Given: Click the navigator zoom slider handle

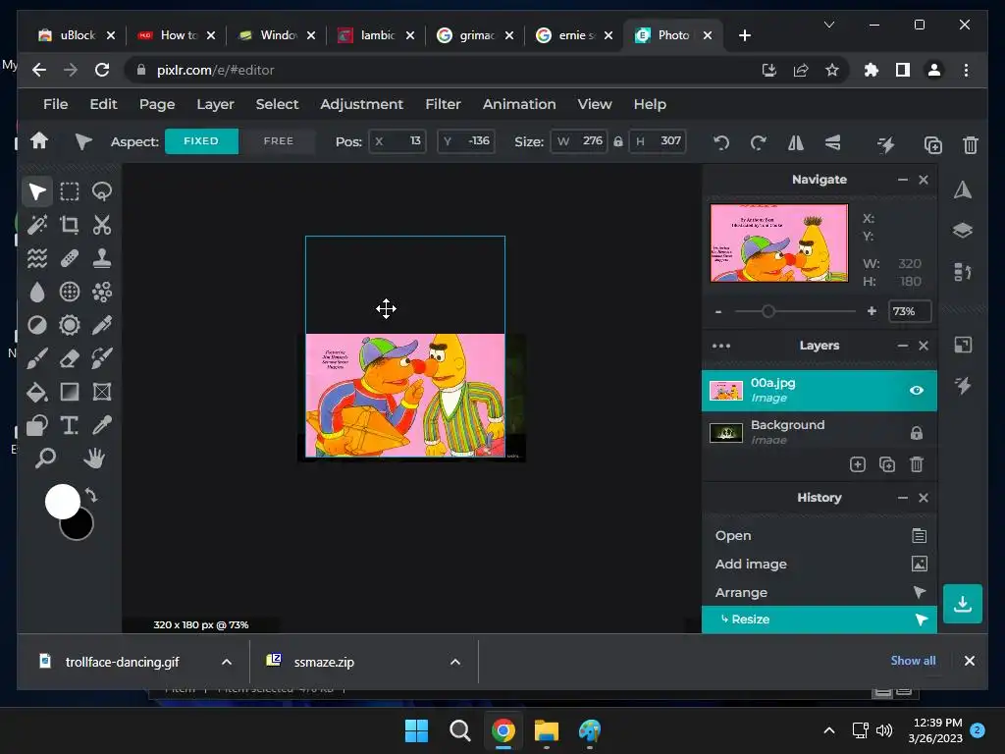Looking at the screenshot, I should (767, 311).
